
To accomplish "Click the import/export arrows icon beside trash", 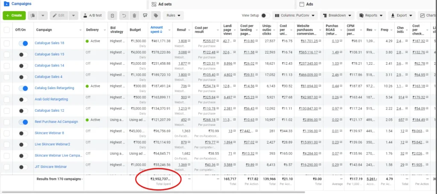I will click(145, 15).
